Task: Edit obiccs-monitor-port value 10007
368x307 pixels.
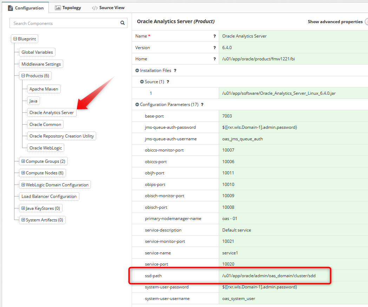Action: coord(293,150)
